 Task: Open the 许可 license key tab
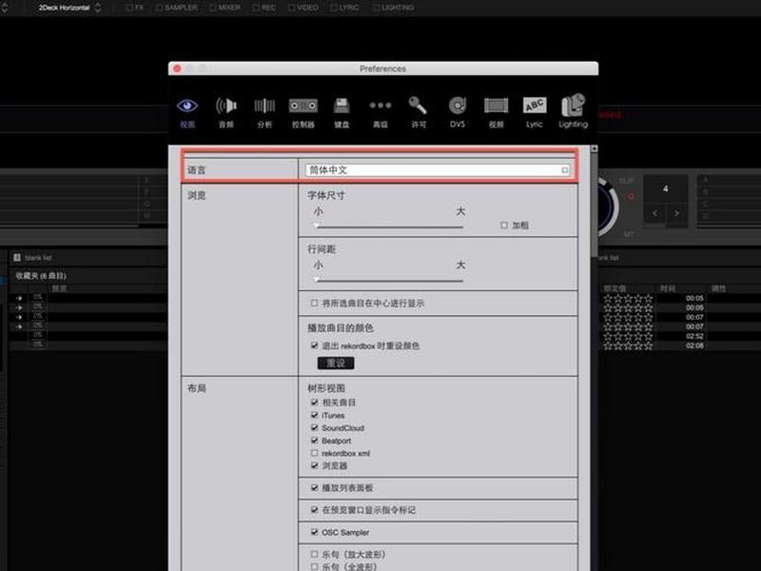pyautogui.click(x=419, y=112)
